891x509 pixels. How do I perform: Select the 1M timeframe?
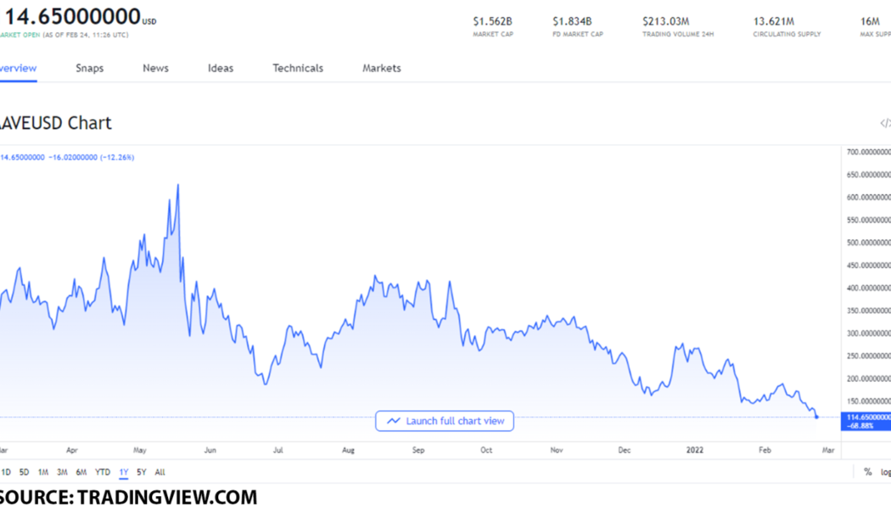click(42, 473)
